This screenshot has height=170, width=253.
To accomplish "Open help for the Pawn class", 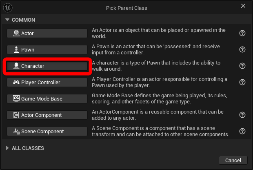I will click(242, 49).
